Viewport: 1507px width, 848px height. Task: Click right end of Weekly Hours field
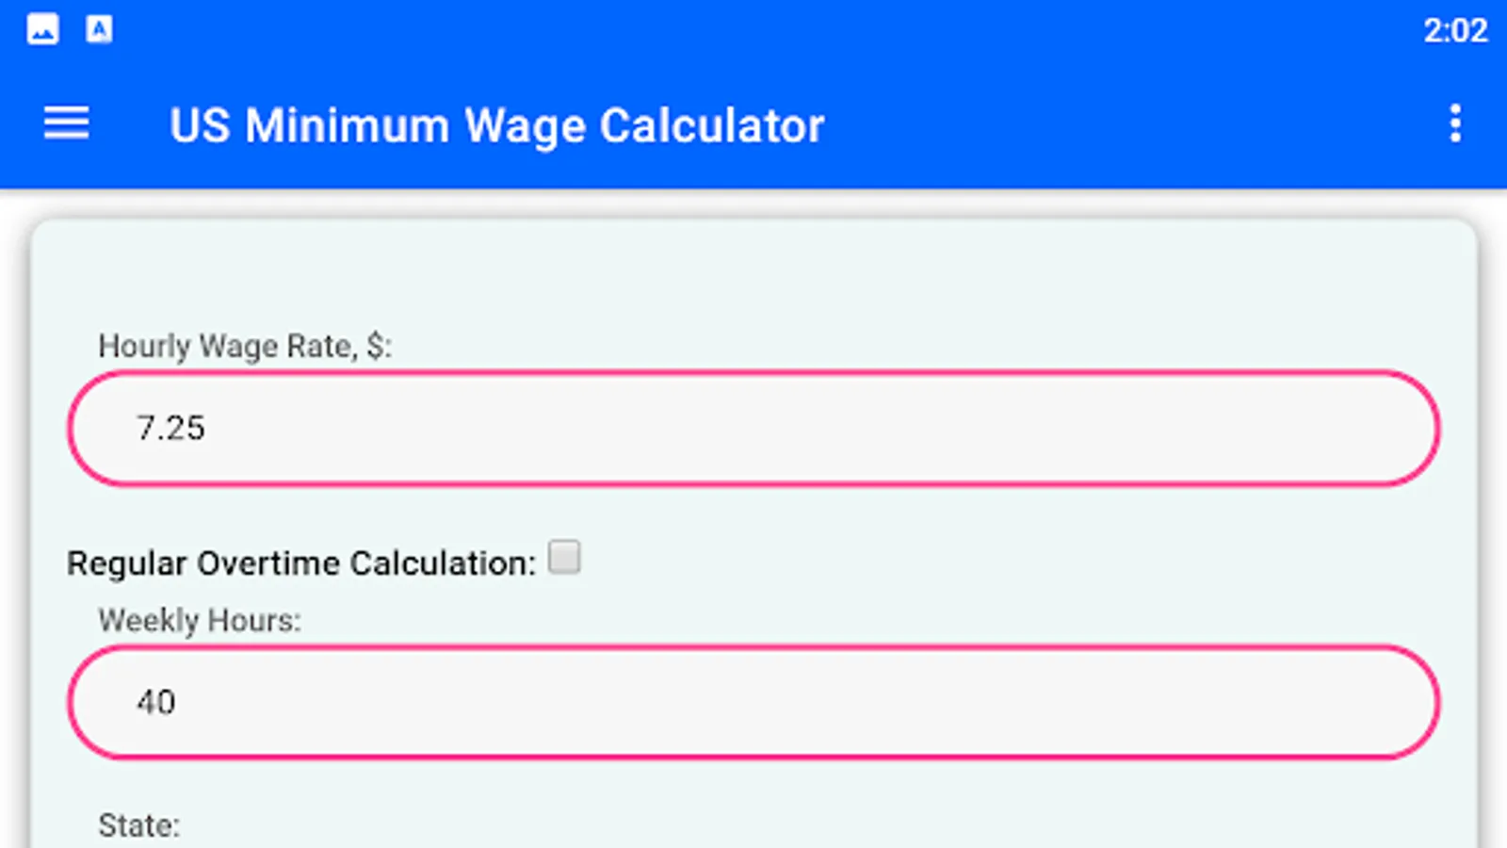point(1366,703)
